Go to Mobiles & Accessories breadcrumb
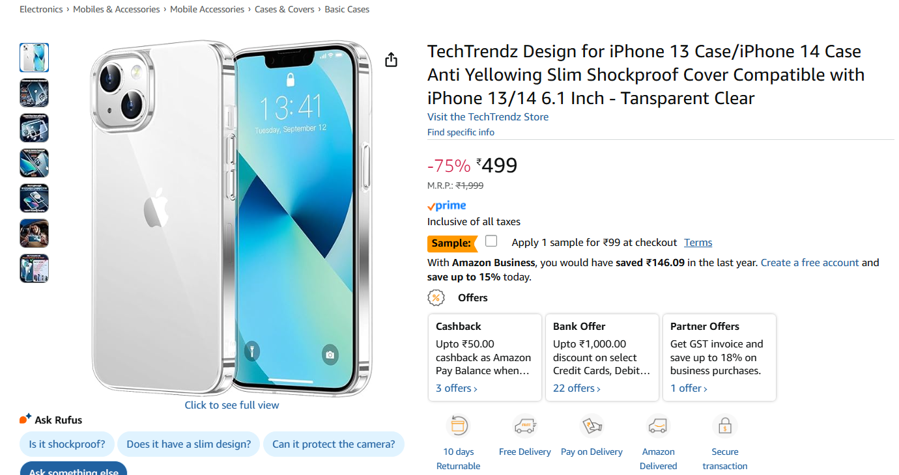 pos(117,10)
